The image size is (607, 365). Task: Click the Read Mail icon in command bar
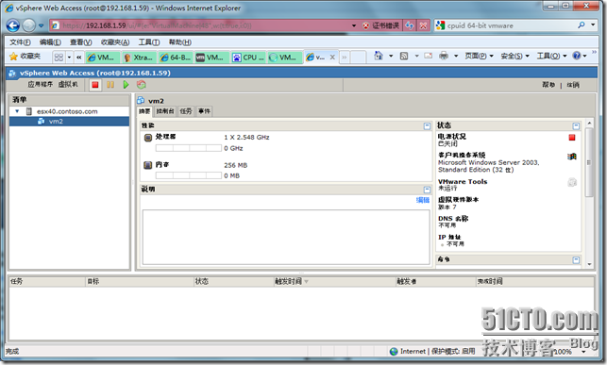point(428,56)
